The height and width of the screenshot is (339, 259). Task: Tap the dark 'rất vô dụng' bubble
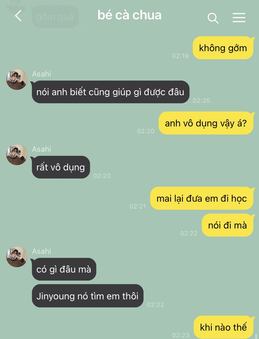(60, 167)
